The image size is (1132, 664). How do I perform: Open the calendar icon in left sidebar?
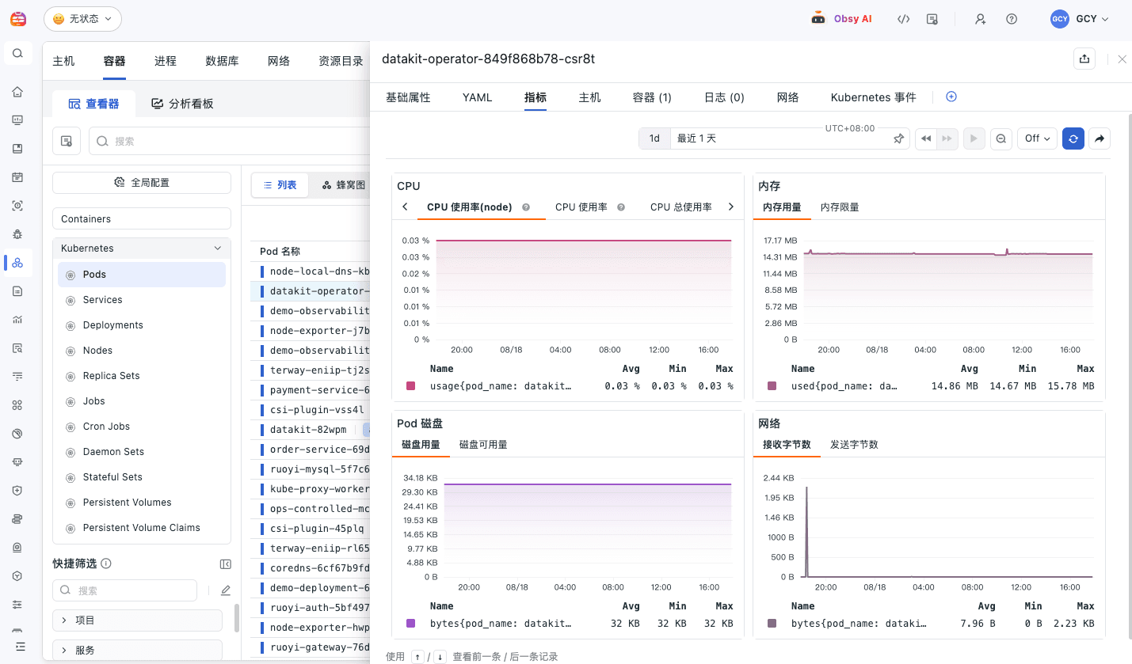coord(17,177)
